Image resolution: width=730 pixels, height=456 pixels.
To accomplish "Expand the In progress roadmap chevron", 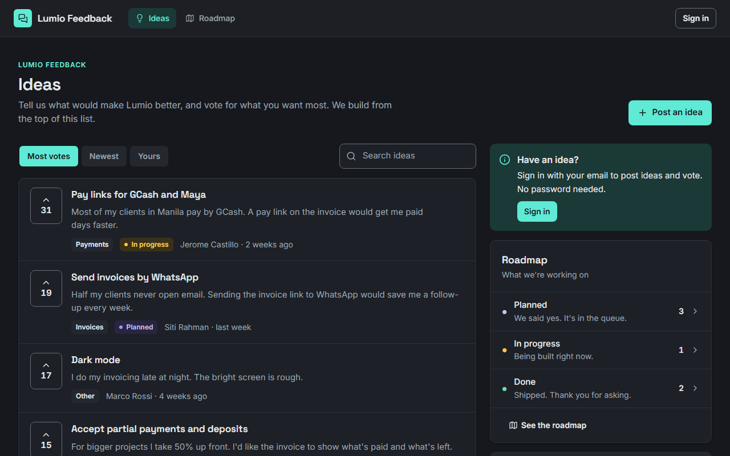I will tap(695, 350).
